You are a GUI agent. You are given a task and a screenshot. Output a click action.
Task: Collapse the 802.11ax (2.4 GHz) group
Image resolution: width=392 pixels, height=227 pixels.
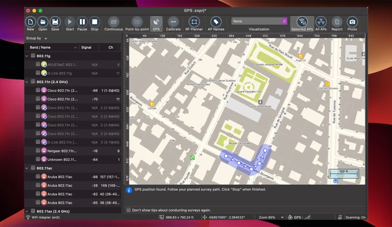27,211
